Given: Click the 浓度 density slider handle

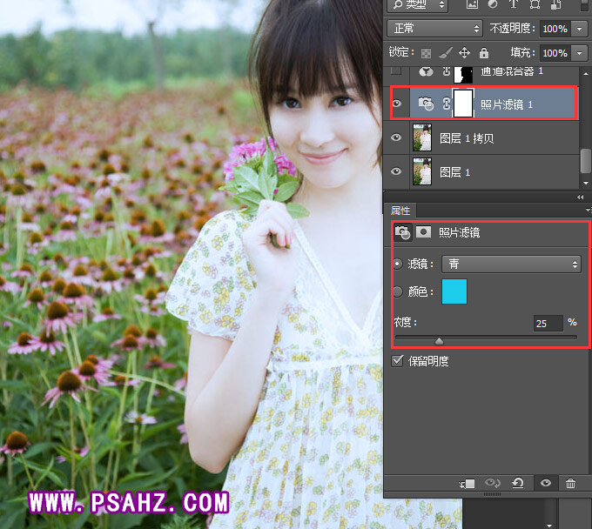Looking at the screenshot, I should click(439, 341).
